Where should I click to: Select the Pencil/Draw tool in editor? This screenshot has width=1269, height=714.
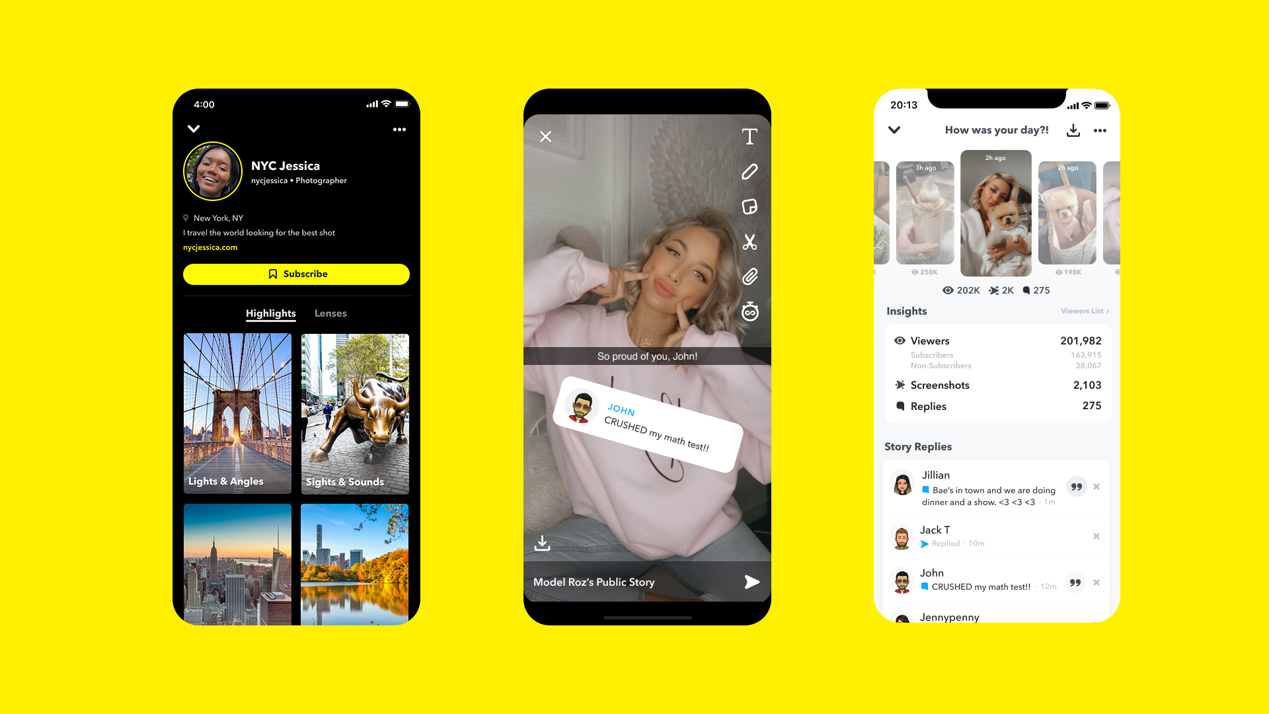[748, 171]
